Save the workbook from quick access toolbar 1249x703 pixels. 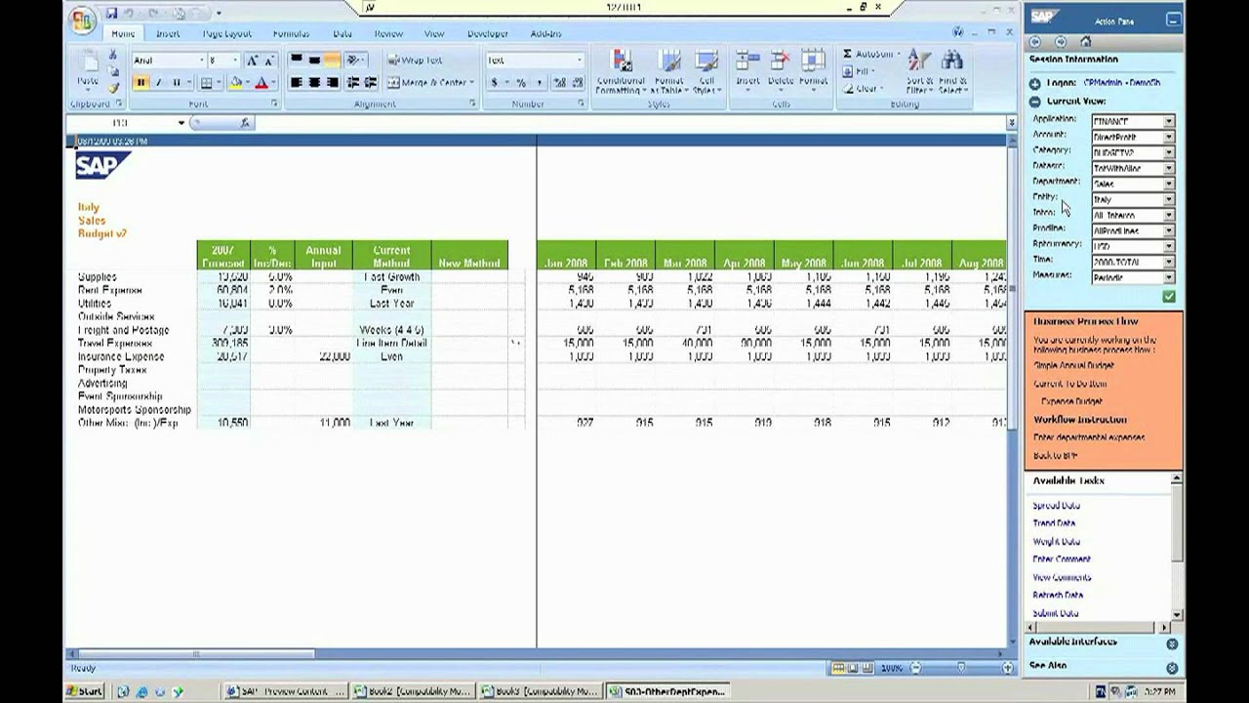point(111,13)
